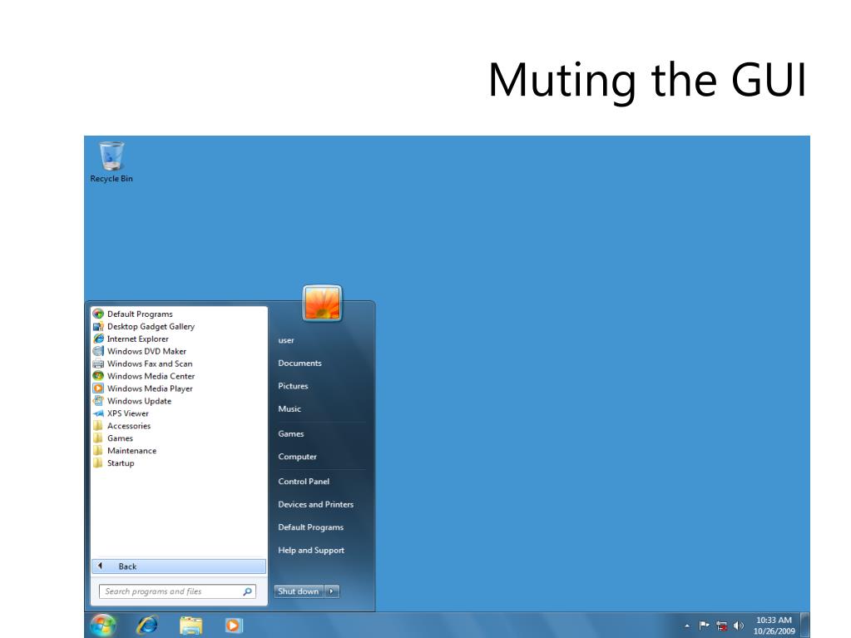Screen dimensions: 851x638
Task: Click the Action Center flag icon
Action: [704, 626]
